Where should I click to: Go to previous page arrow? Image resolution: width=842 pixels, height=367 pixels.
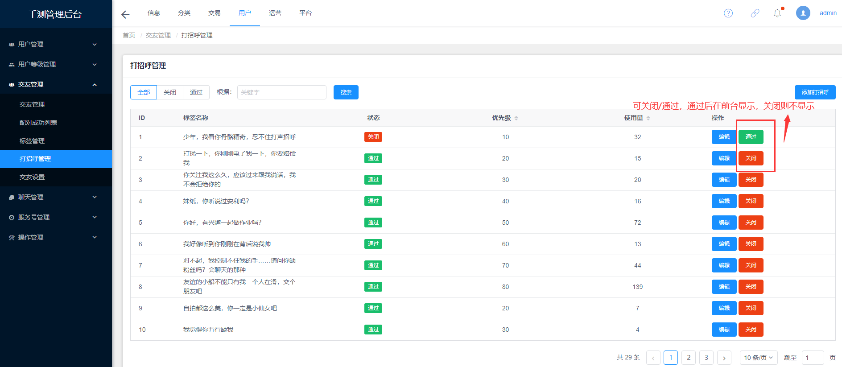653,358
